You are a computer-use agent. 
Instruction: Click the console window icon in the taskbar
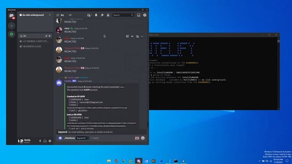(x=176, y=161)
